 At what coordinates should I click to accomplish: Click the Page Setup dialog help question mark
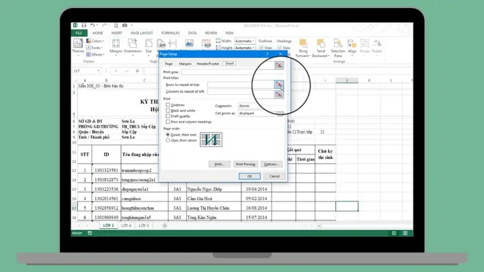268,54
